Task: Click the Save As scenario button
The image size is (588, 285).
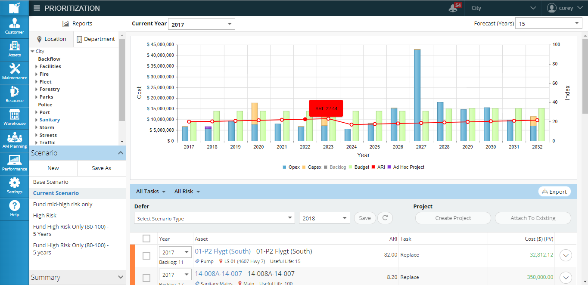Action: point(101,168)
